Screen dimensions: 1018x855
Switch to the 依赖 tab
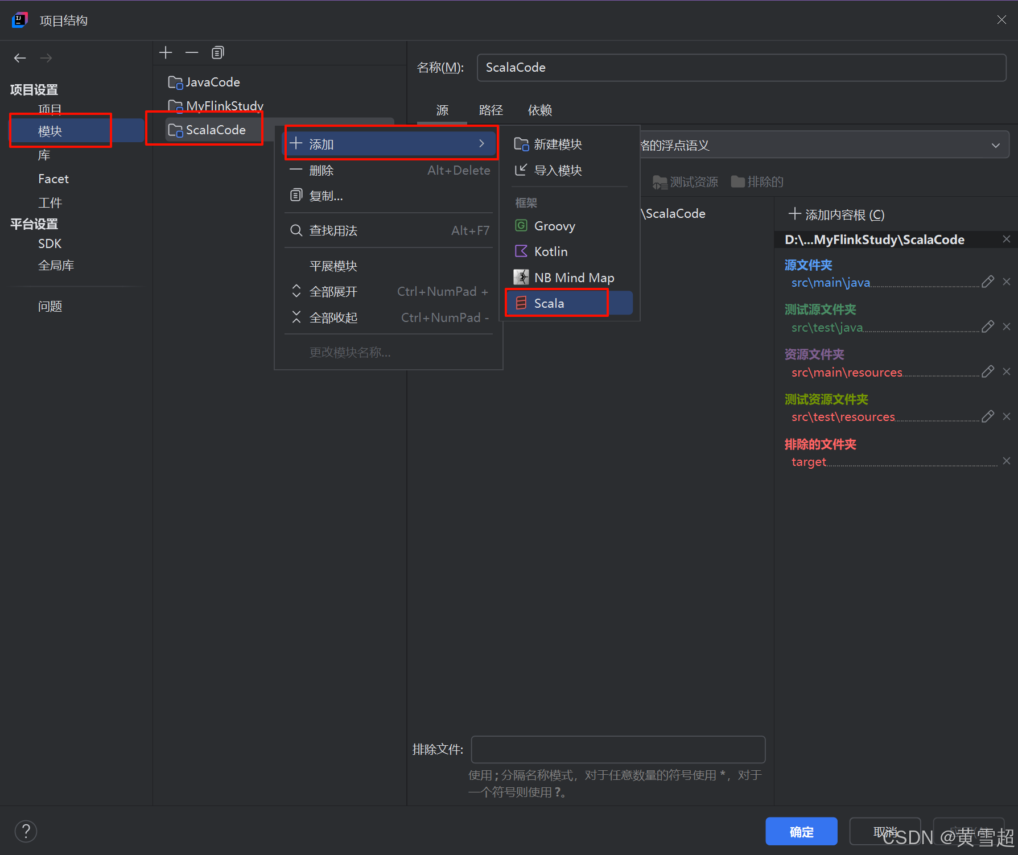click(539, 110)
